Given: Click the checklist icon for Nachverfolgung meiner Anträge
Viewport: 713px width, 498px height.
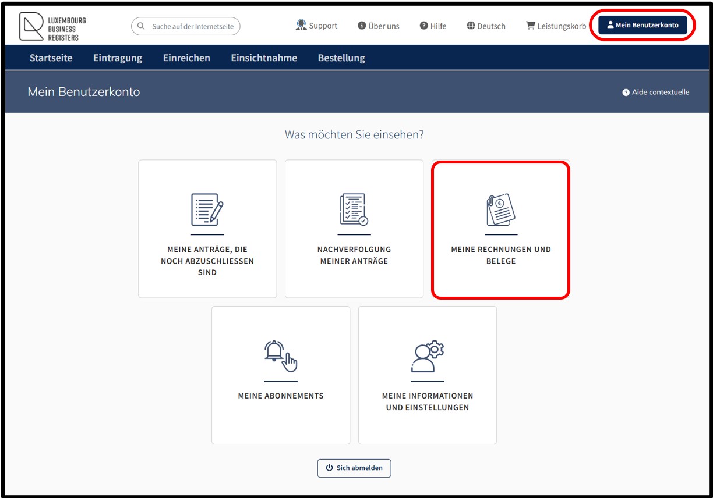Looking at the screenshot, I should tap(354, 209).
